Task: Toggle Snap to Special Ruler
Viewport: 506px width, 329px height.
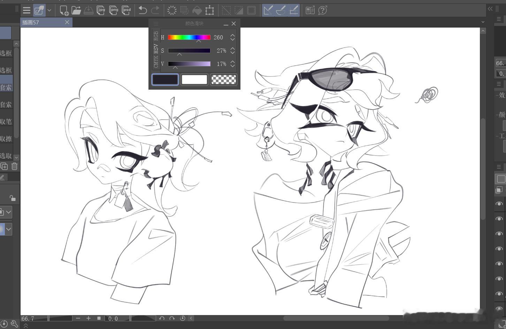Action: pyautogui.click(x=281, y=10)
